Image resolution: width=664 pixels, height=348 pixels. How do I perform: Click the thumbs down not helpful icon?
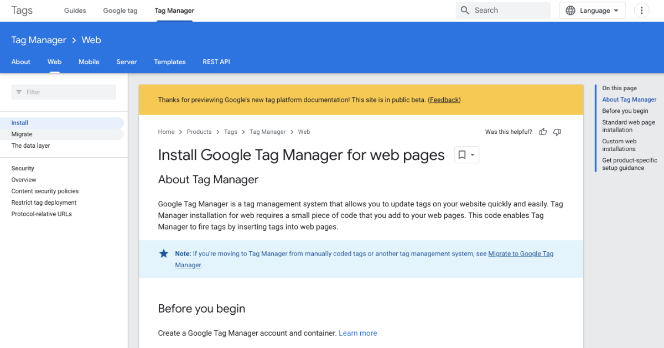click(557, 132)
